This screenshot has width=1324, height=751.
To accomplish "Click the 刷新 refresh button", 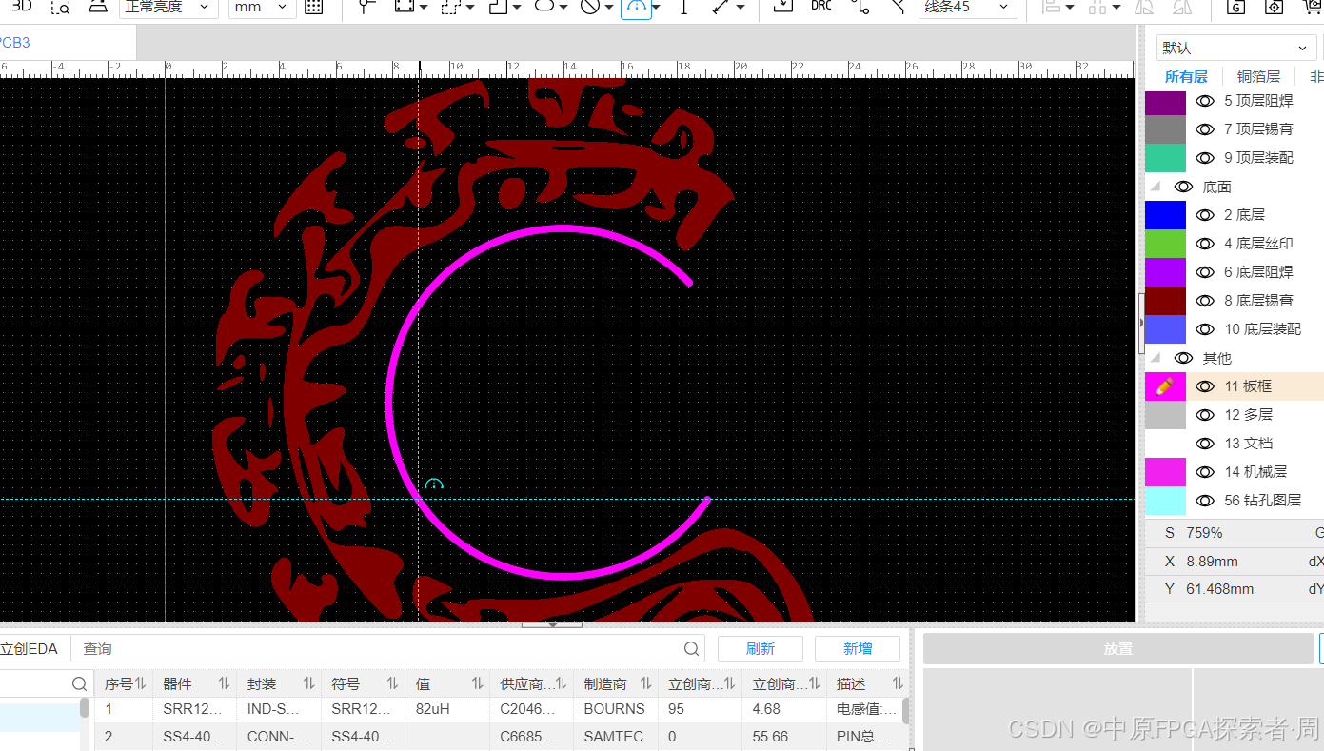I will (761, 649).
